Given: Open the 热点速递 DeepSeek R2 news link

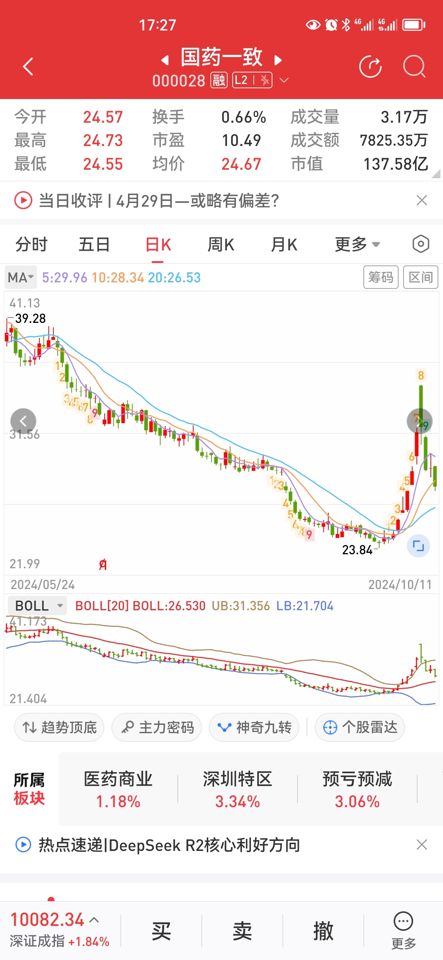Looking at the screenshot, I should (170, 844).
